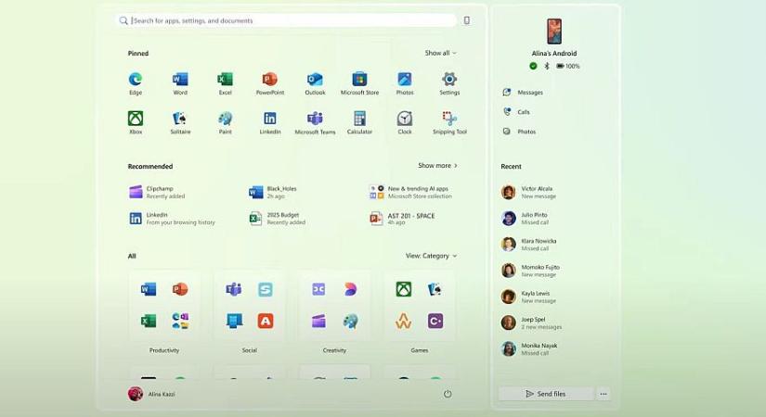The width and height of the screenshot is (766, 417).
Task: Open the Calculator app
Action: click(x=359, y=122)
